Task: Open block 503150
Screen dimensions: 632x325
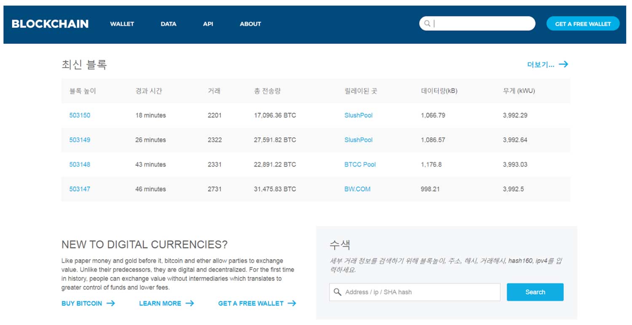Action: pos(80,115)
